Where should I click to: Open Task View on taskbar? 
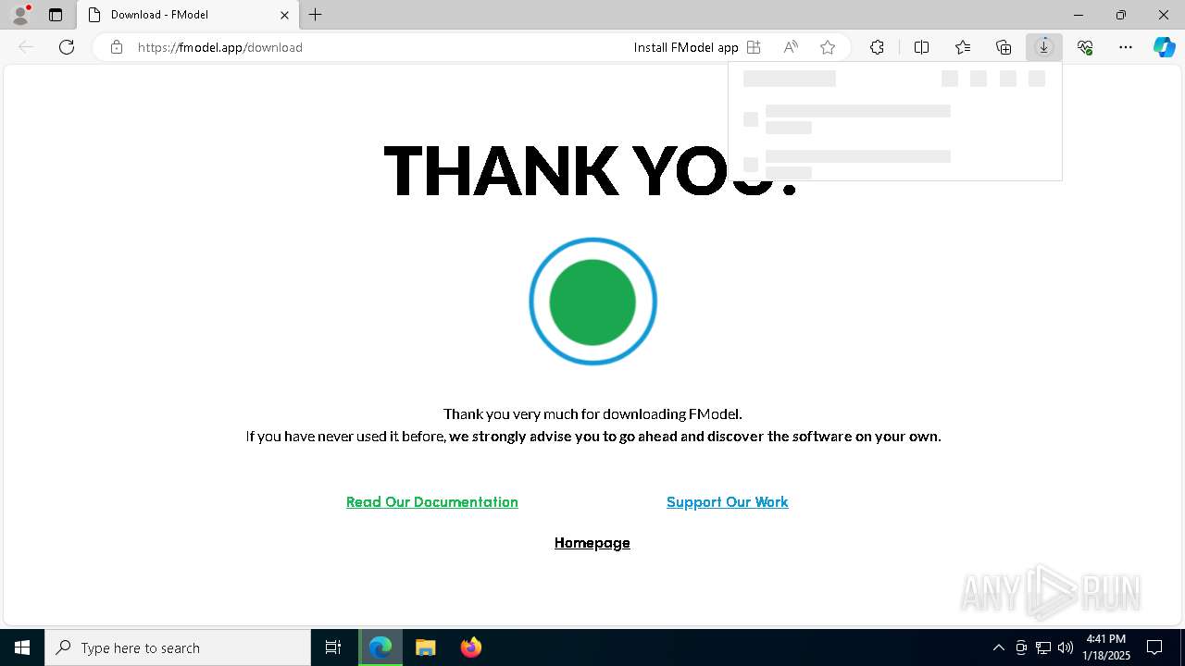(333, 647)
